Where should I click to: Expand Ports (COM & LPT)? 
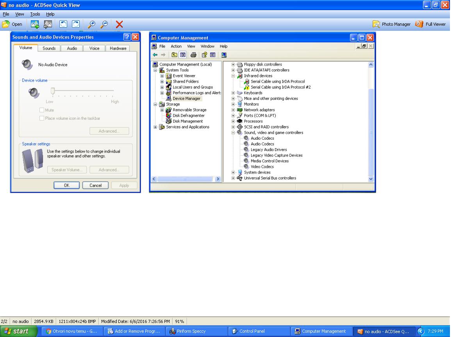coord(234,115)
